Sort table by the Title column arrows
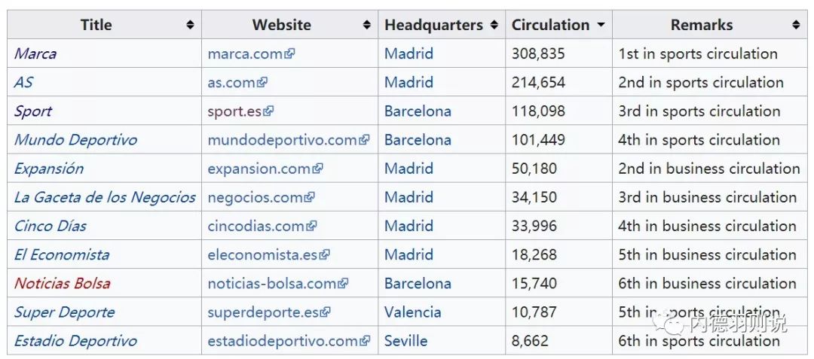814x359 pixels. (x=191, y=25)
